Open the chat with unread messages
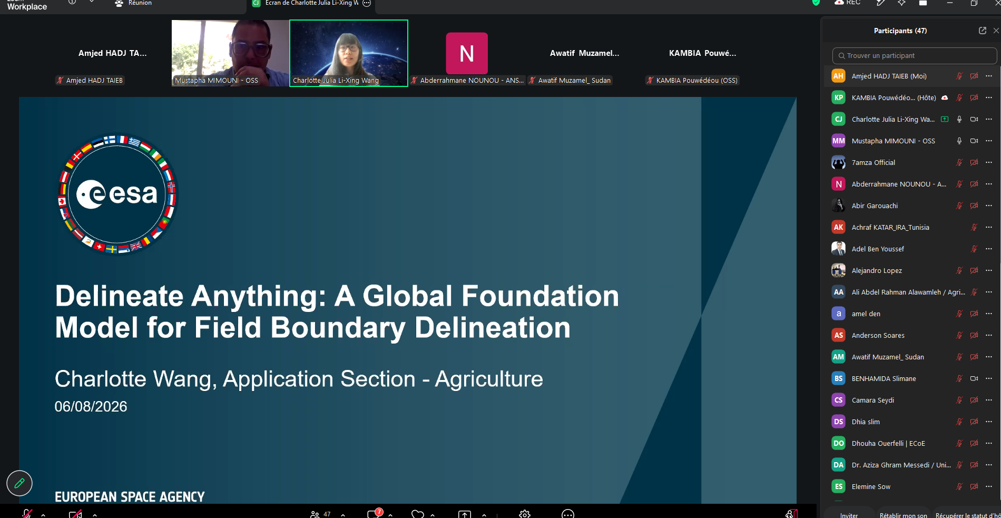 374,514
